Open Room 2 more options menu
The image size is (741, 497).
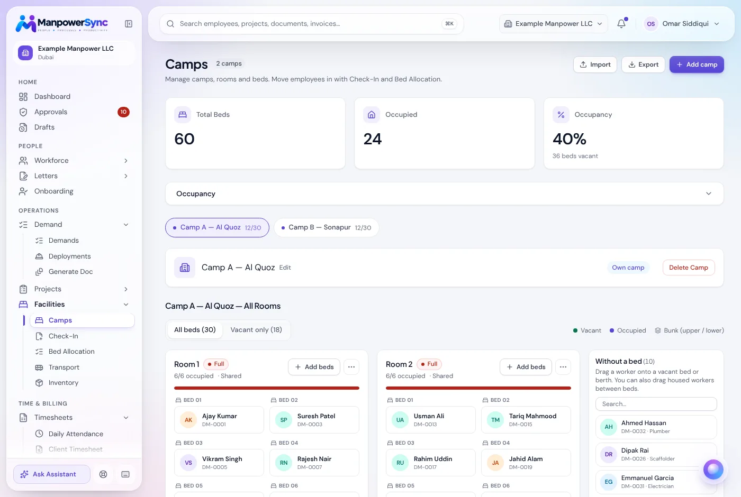point(563,367)
